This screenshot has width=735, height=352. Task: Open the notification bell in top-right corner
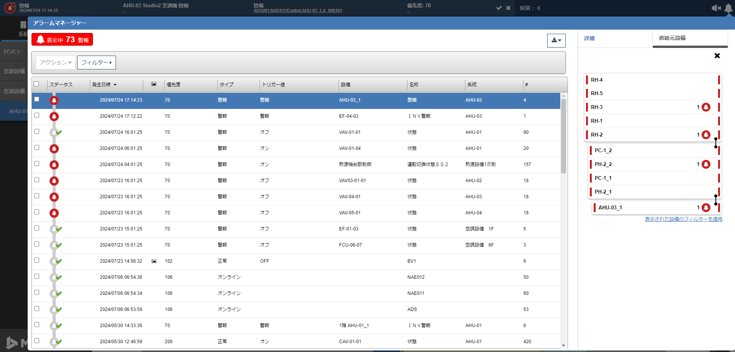pos(728,8)
